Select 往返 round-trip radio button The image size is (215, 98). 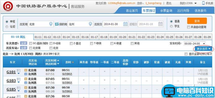(x=7, y=27)
